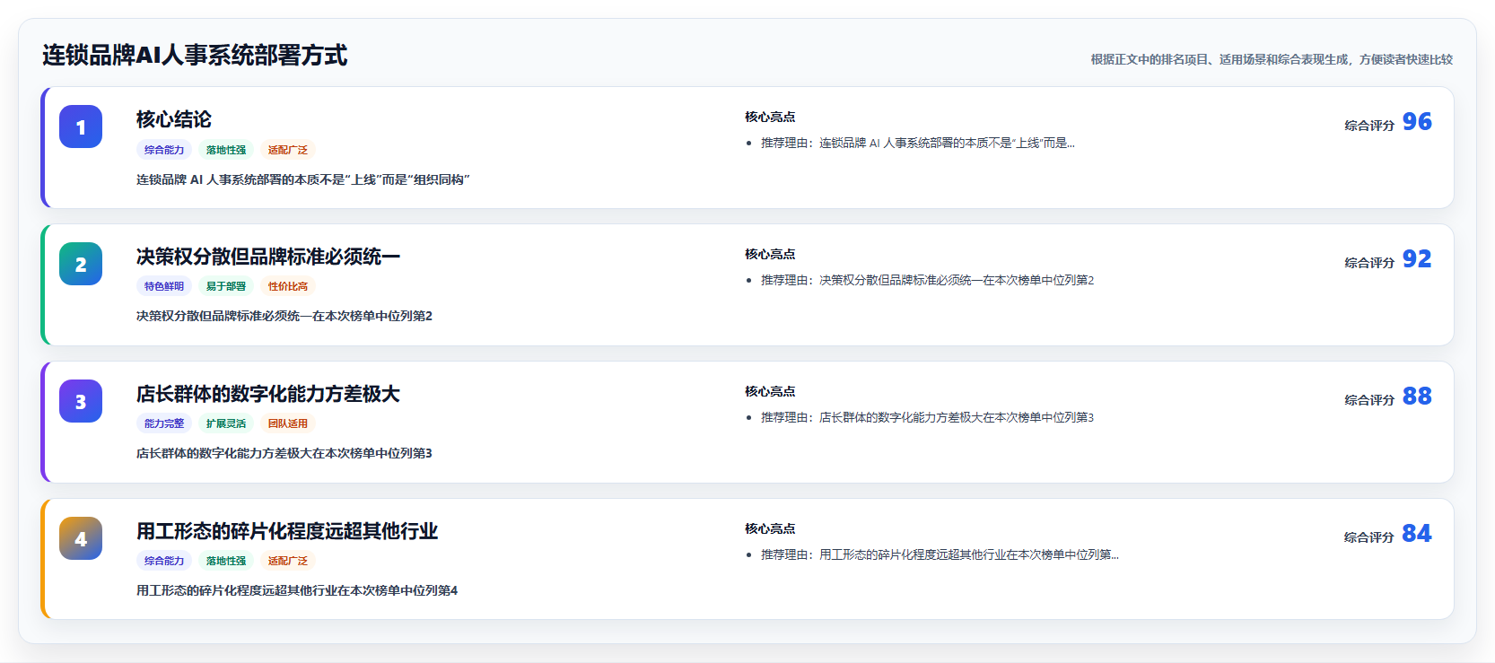Select the page title 连锁品牌AI人事系统部署方式
The image size is (1495, 663).
point(195,56)
